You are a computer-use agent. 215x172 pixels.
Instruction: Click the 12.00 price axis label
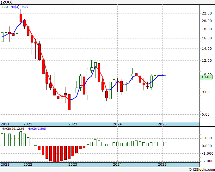[x=207, y=60]
